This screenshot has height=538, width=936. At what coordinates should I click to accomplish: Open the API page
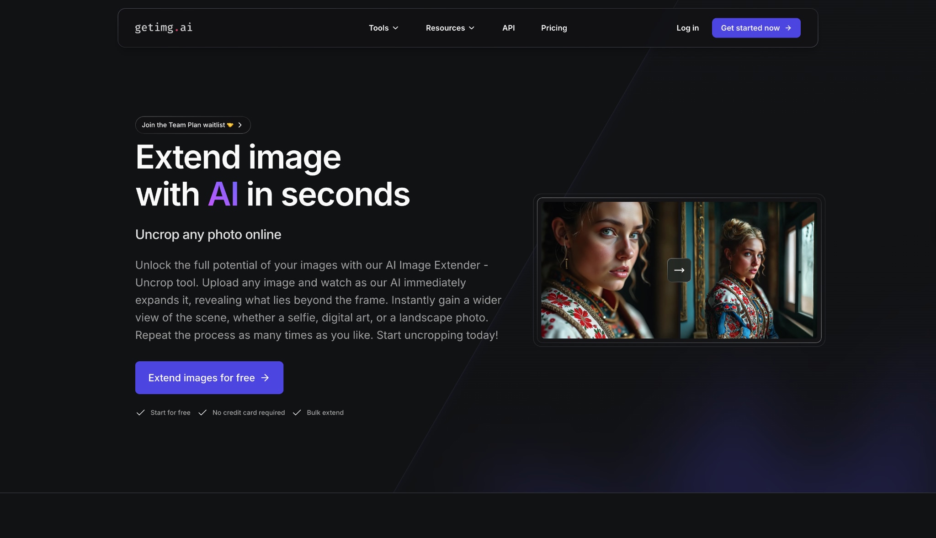coord(508,28)
